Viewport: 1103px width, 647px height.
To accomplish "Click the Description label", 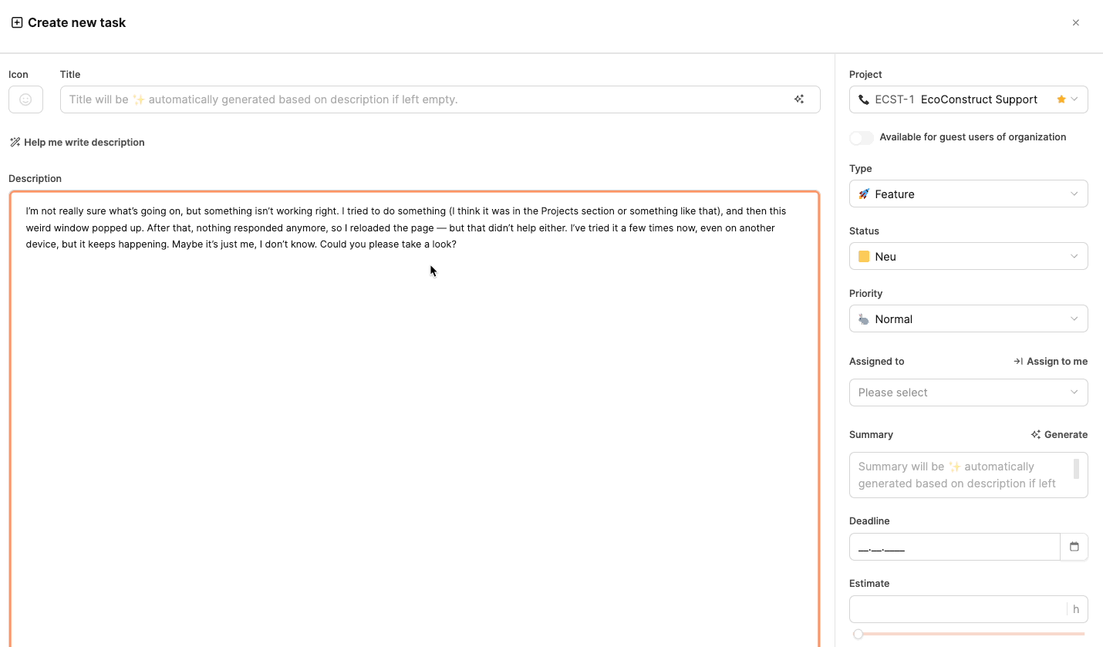I will coord(35,178).
